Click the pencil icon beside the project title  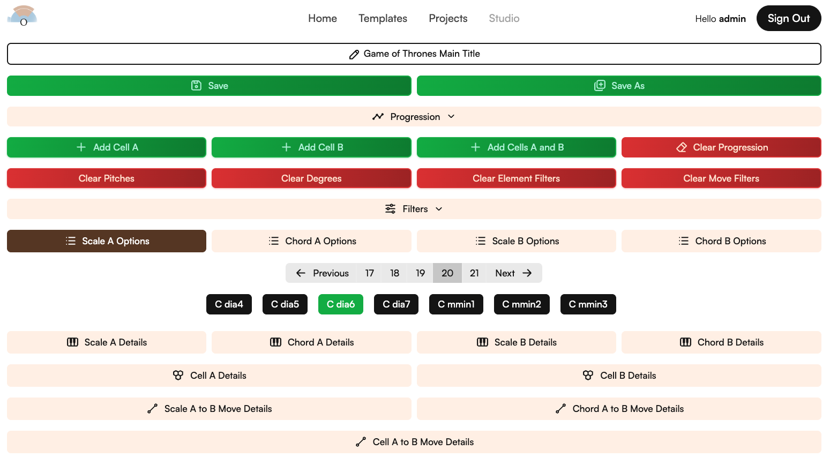(354, 54)
